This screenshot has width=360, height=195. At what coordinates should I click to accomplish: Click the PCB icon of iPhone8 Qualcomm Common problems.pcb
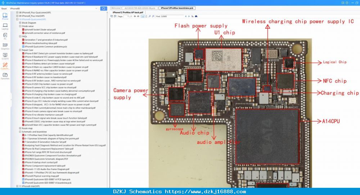[x=23, y=47]
